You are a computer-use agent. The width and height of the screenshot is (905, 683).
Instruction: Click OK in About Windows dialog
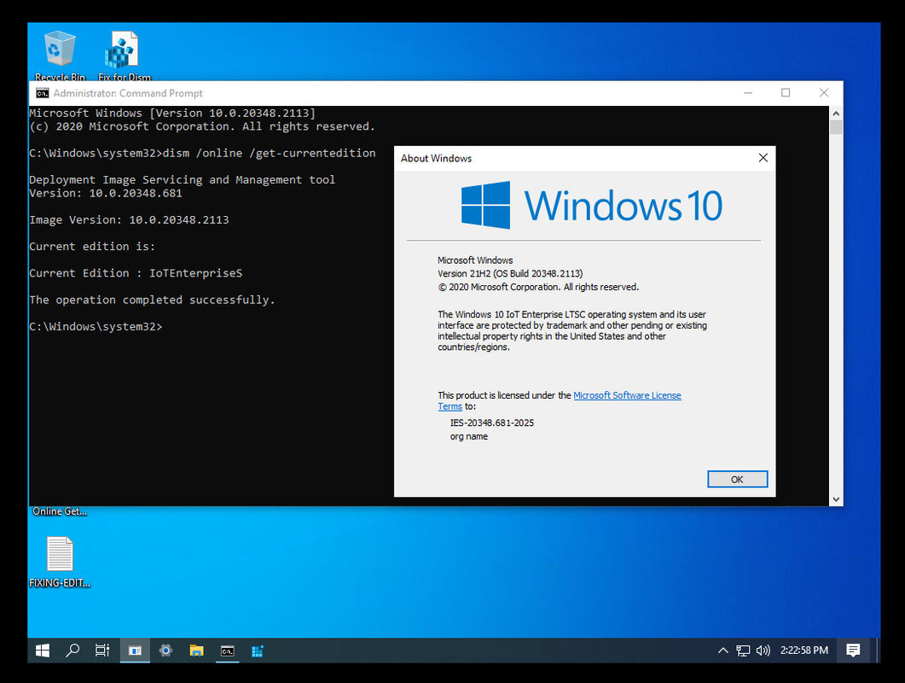(737, 480)
